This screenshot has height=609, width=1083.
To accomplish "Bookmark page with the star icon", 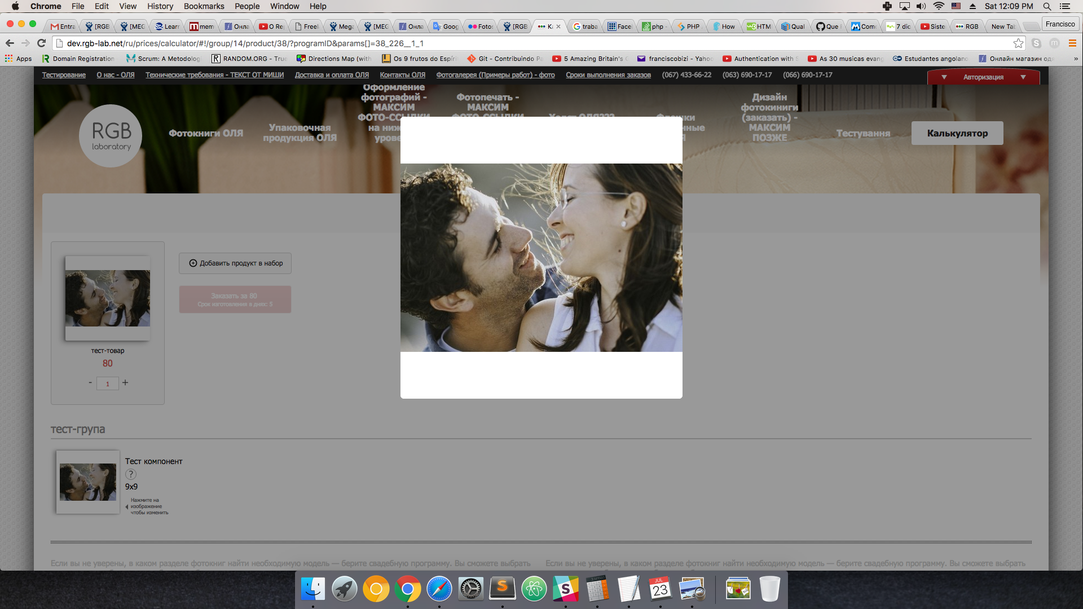I will click(1018, 43).
